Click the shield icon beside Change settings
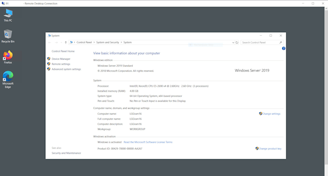Image resolution: width=328 pixels, height=176 pixels. coord(260,113)
